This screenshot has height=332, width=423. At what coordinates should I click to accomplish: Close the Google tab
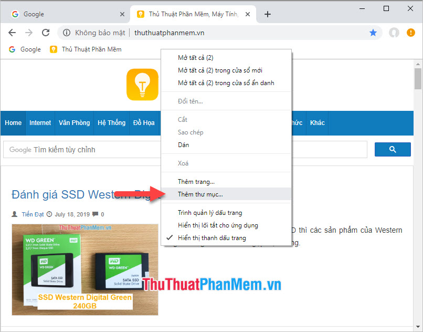pyautogui.click(x=122, y=14)
